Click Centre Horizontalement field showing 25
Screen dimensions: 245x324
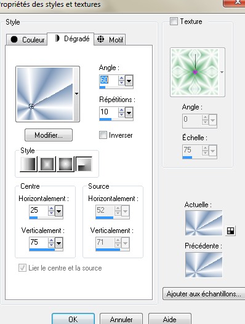(39, 211)
